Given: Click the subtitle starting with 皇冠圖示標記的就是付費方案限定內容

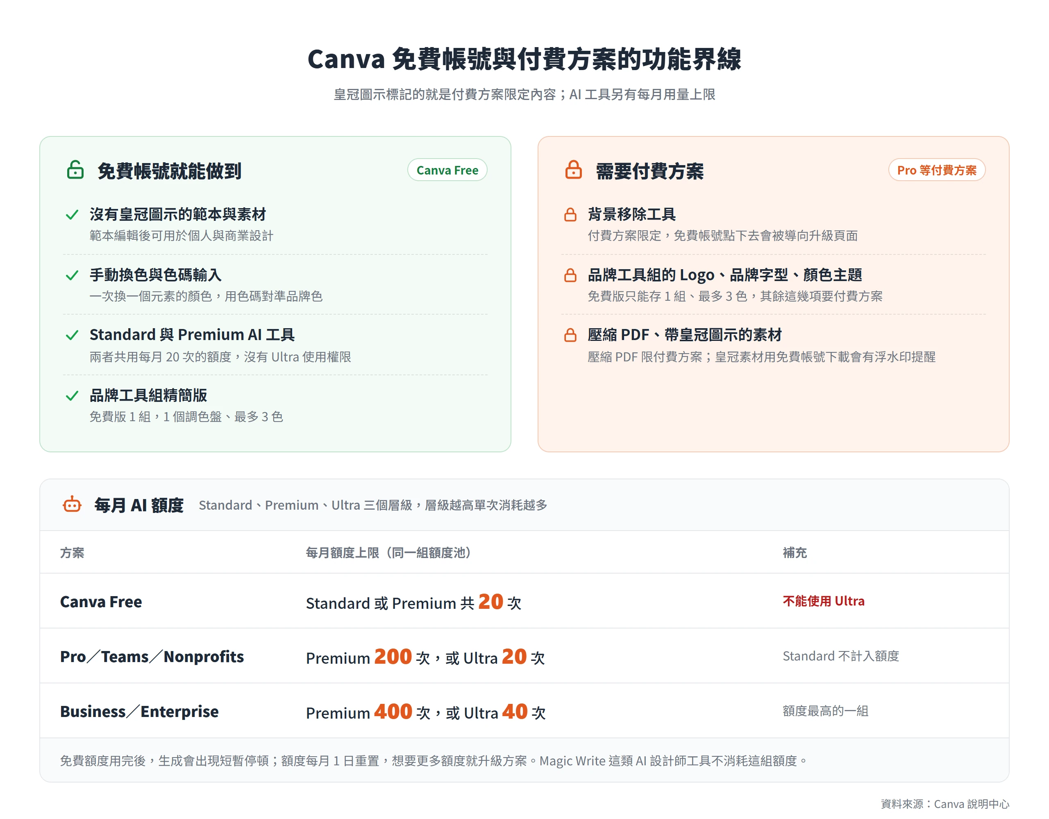Looking at the screenshot, I should tap(524, 94).
